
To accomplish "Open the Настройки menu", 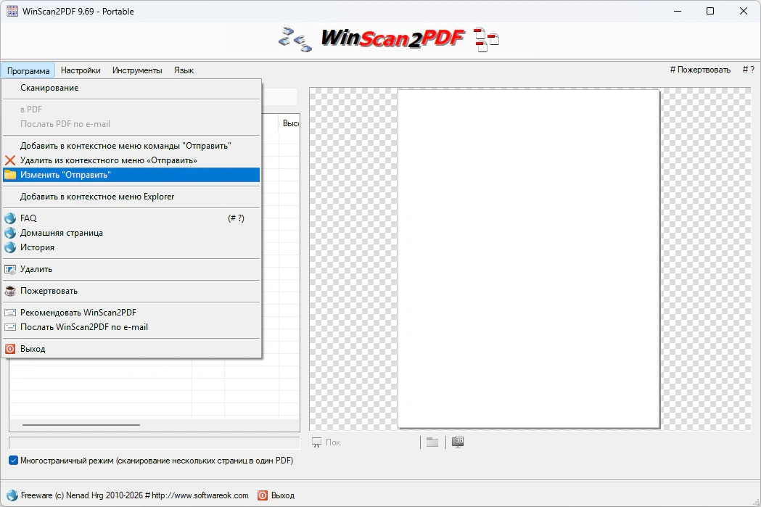I will 81,70.
